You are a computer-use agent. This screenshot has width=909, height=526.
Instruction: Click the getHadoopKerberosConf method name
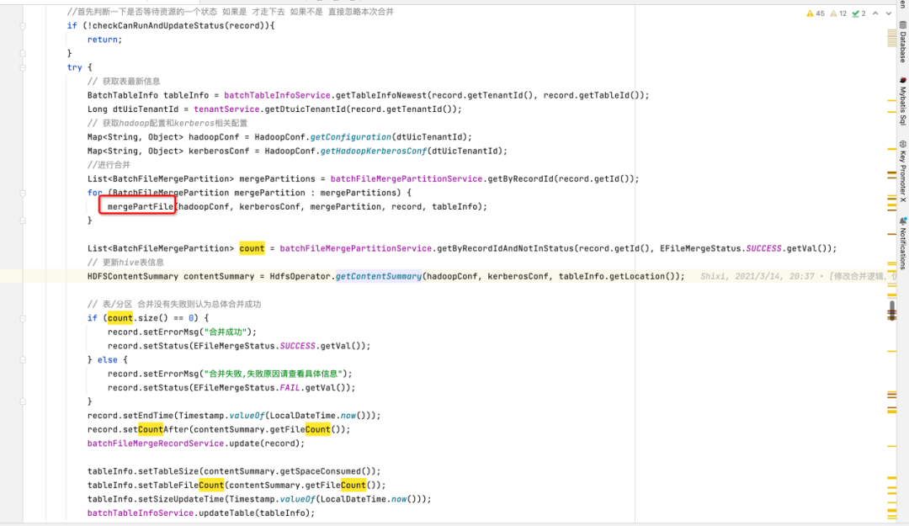374,151
